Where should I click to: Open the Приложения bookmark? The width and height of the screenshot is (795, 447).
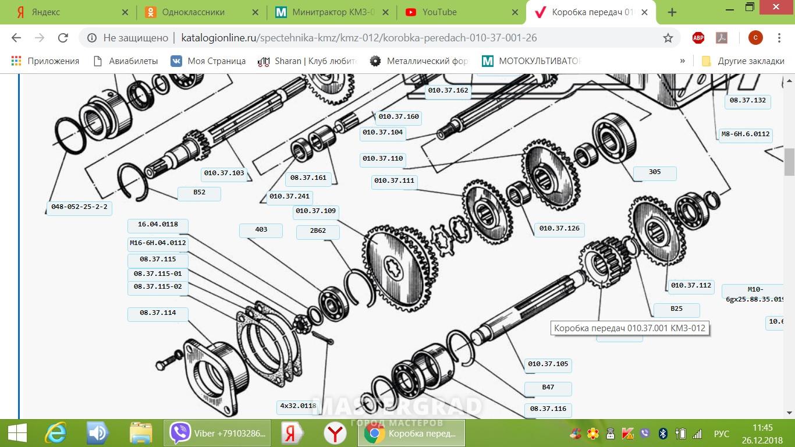click(45, 61)
